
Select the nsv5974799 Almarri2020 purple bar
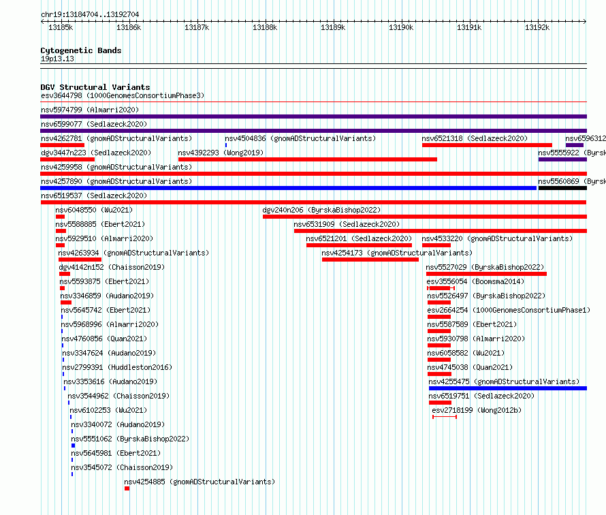313,116
